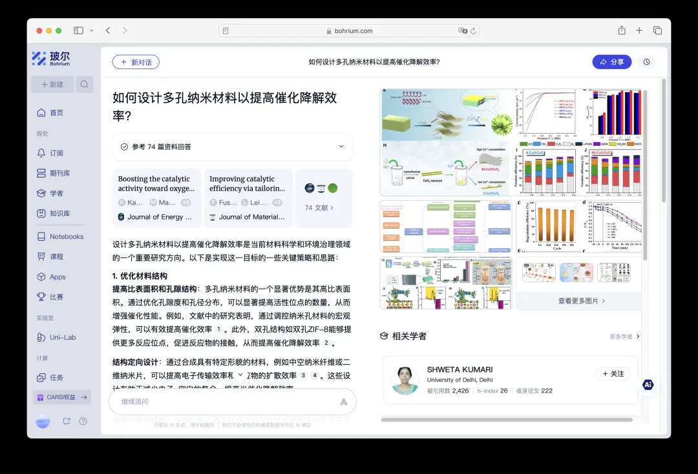The width and height of the screenshot is (698, 474).
Task: Click the scroll-down chevron above the input box
Action: [240, 375]
